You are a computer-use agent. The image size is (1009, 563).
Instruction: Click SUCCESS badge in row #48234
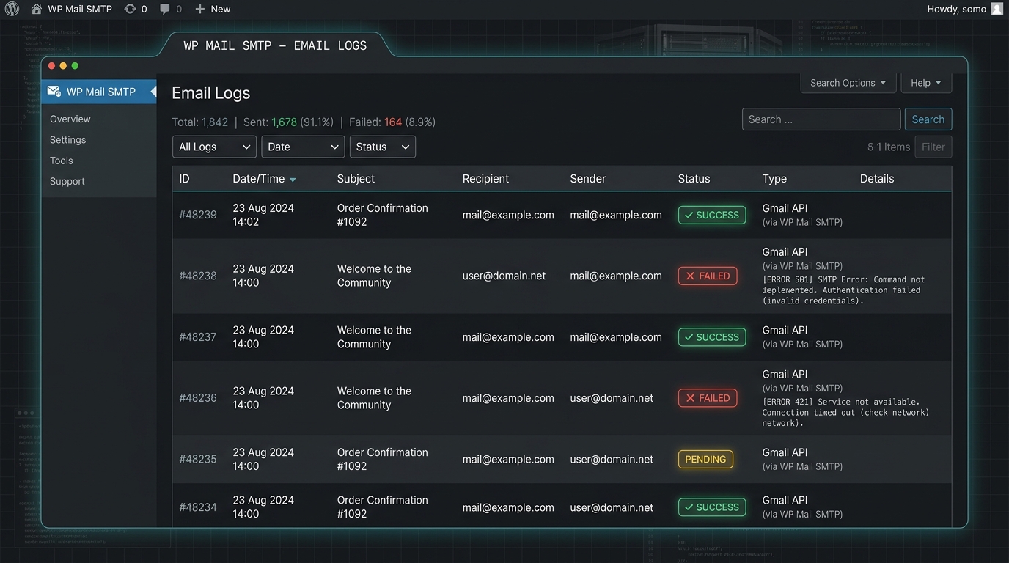[x=712, y=507]
